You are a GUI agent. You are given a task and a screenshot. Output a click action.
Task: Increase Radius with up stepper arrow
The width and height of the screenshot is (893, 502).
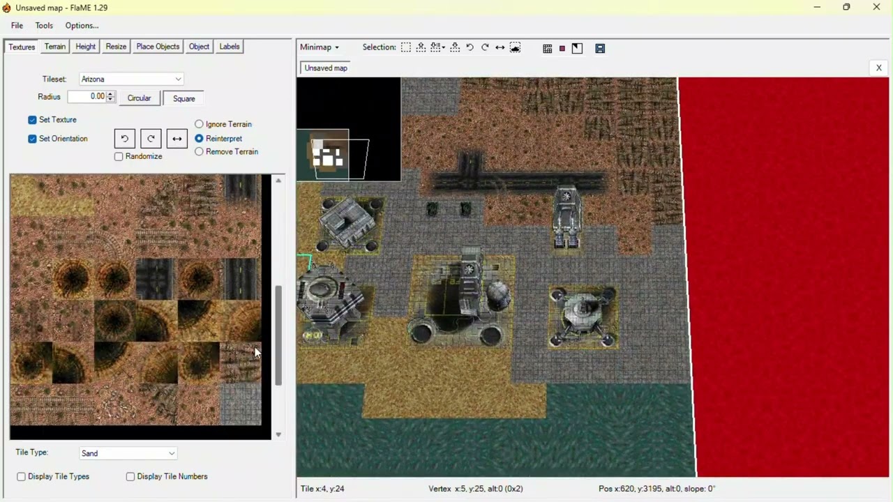[110, 95]
